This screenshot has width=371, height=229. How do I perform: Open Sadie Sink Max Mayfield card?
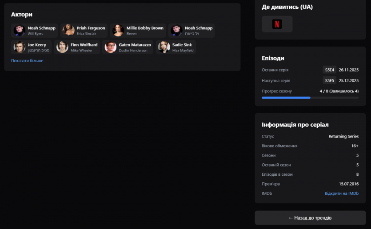(x=176, y=47)
